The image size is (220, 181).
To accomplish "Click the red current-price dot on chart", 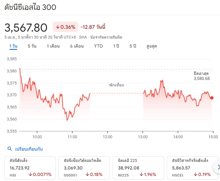I will [x=212, y=98].
